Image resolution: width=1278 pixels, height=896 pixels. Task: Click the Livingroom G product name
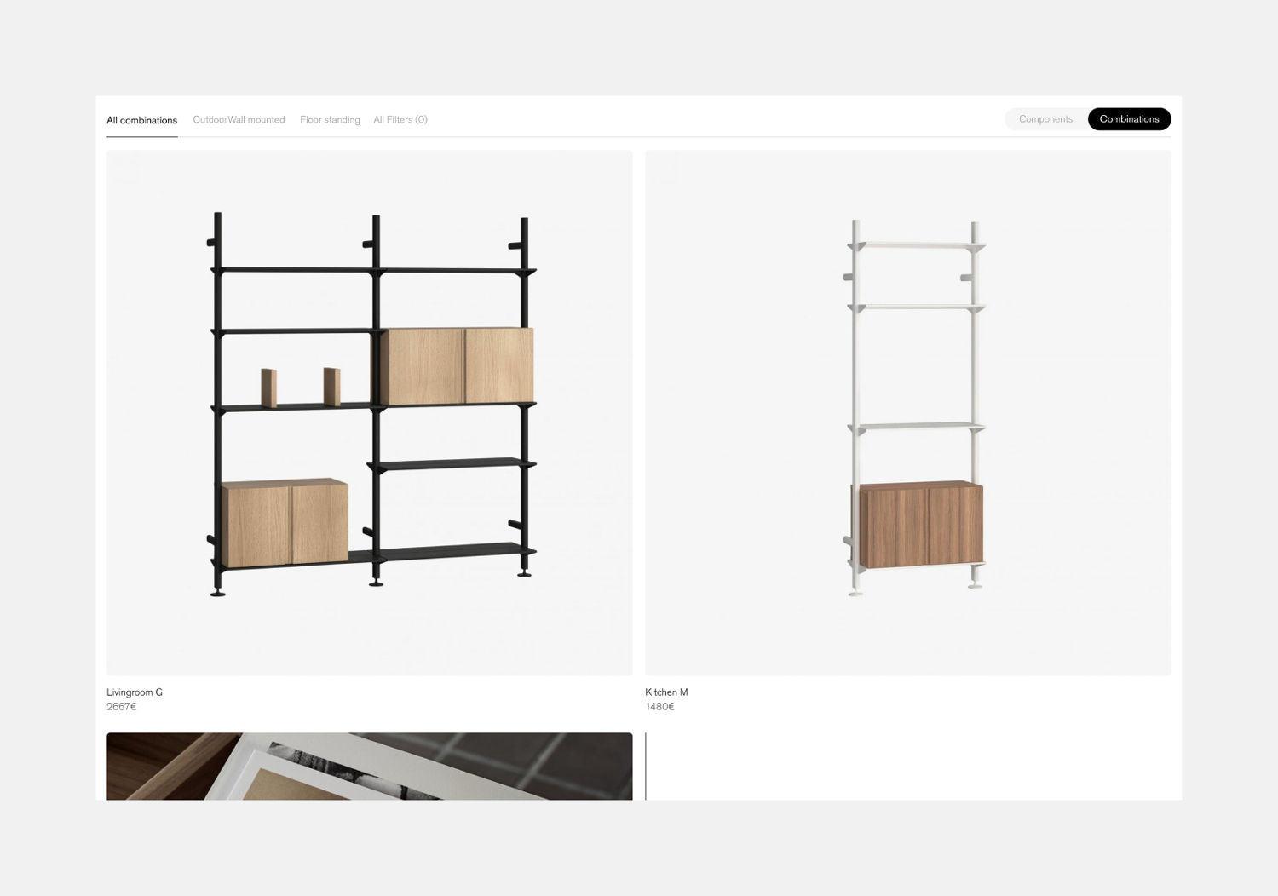(135, 692)
